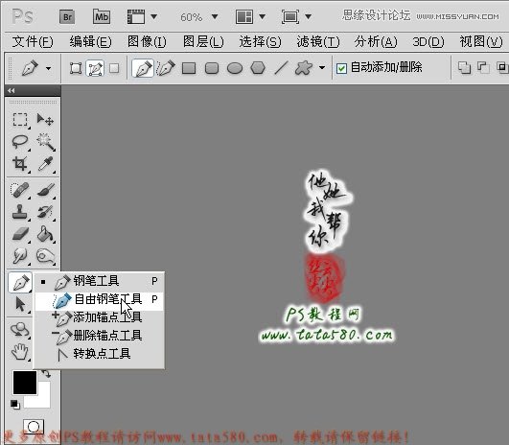Choose the Healing Brush tool
Image resolution: width=509 pixels, height=445 pixels.
(x=20, y=190)
